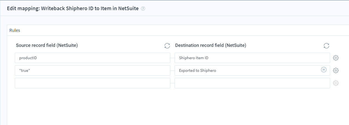
Task: Click the connector between productID and Shiphero Item ID
Action: point(172,58)
